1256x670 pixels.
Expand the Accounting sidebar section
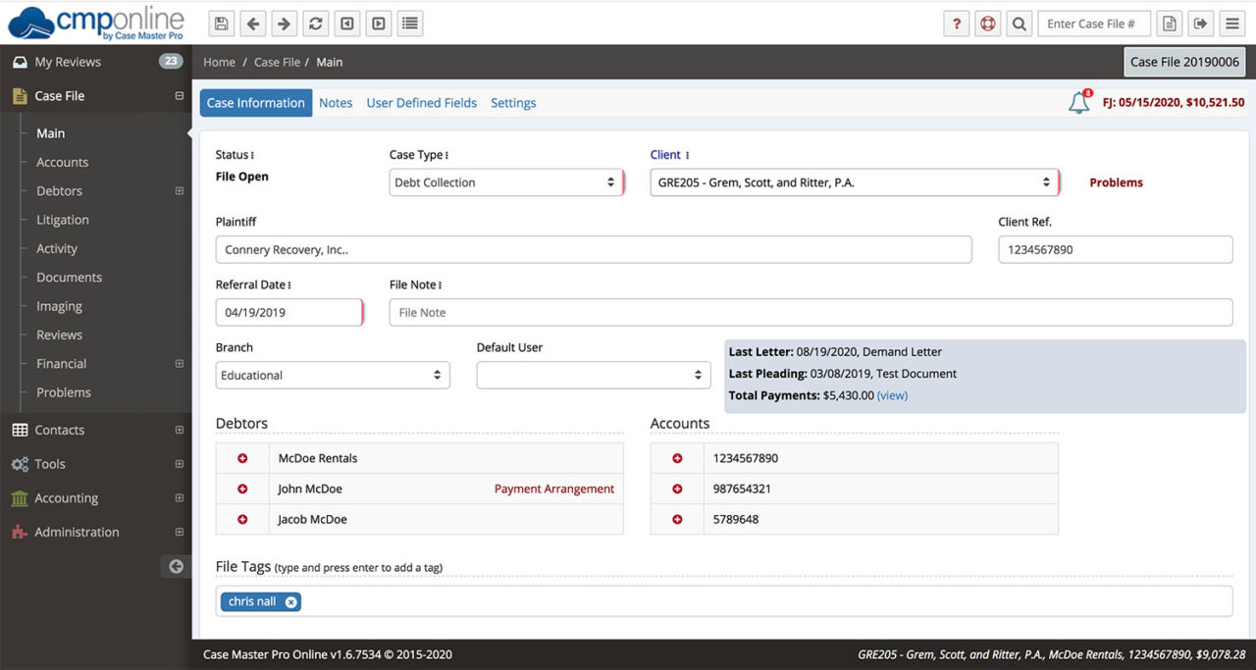pyautogui.click(x=179, y=498)
